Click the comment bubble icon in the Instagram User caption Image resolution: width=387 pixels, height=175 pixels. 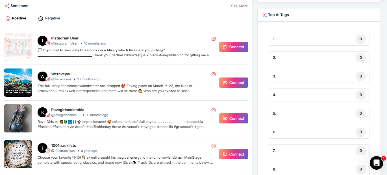[x=39, y=50]
